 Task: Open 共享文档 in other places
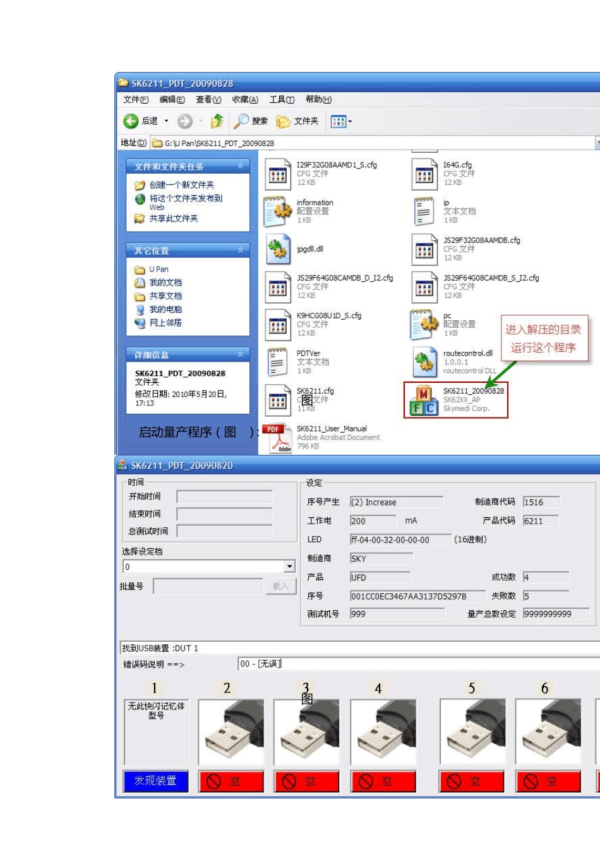(165, 296)
